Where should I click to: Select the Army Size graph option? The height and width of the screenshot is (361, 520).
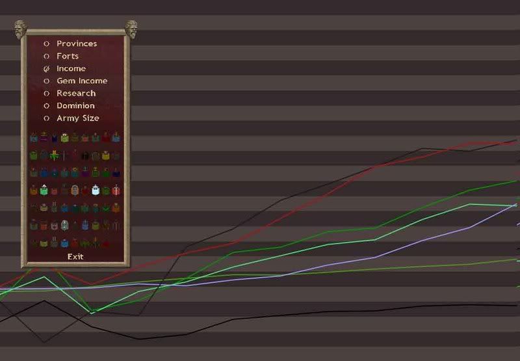coord(71,118)
